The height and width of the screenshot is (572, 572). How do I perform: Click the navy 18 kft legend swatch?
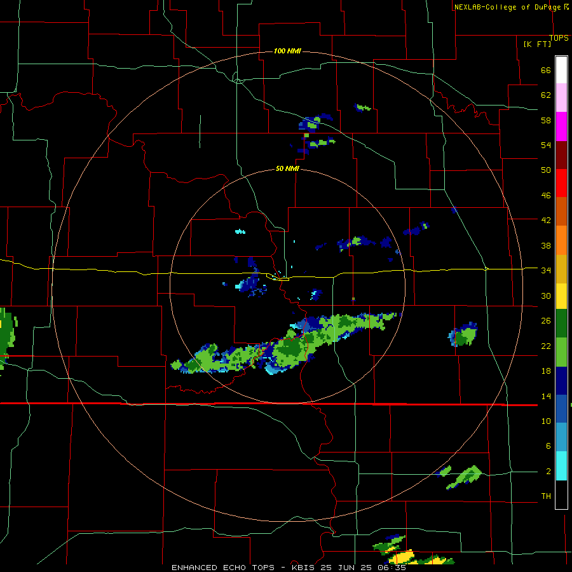click(561, 381)
